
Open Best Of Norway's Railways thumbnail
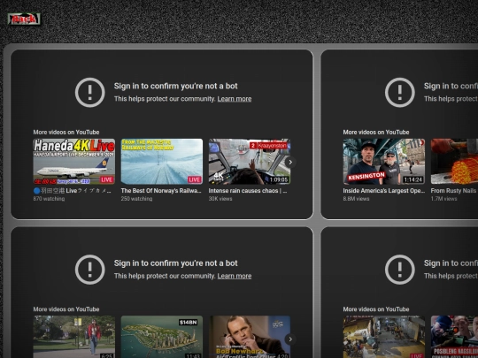(162, 162)
